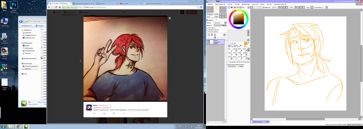This screenshot has height=129, width=363.
Task: Bookmark the page using the Chrome star
Action: click(x=198, y=7)
